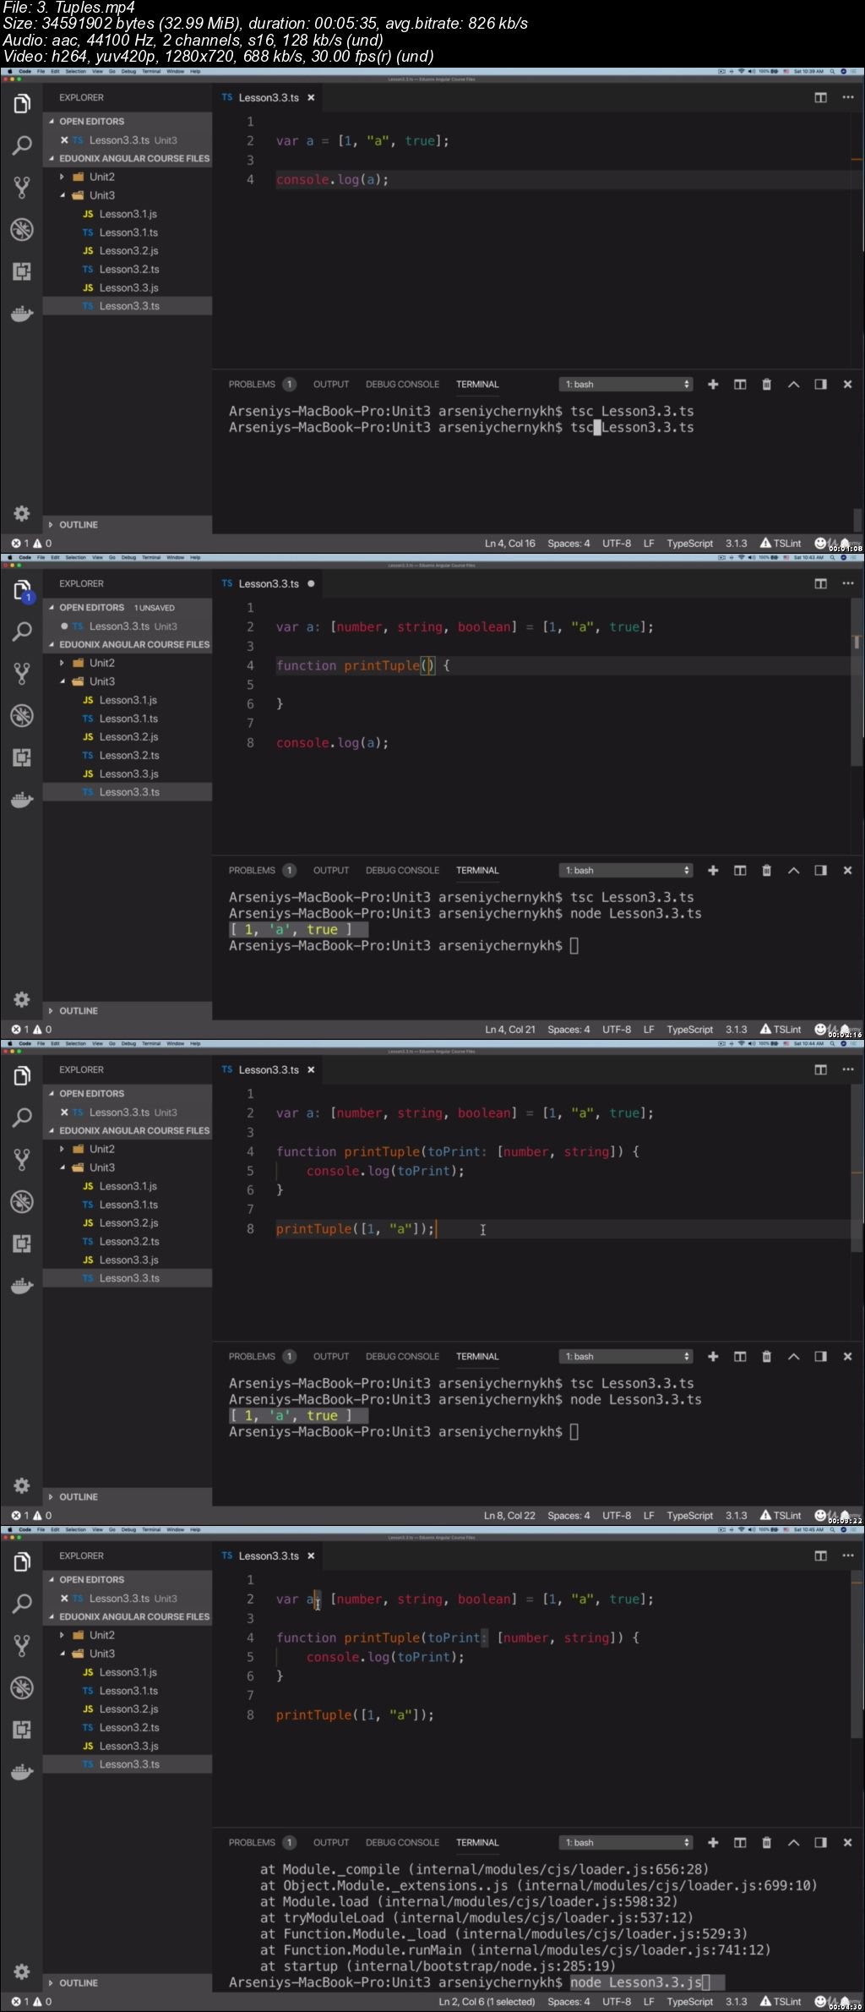Expand Unit2 folder in top frame
The image size is (865, 2012).
coord(127,177)
